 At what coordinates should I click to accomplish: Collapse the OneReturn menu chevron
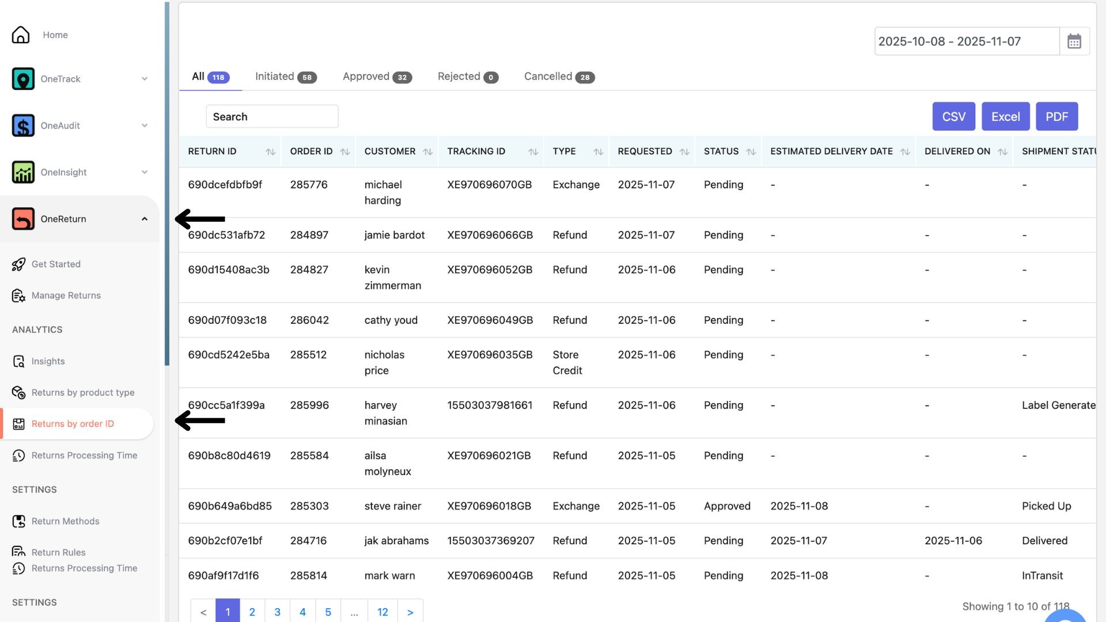click(145, 219)
